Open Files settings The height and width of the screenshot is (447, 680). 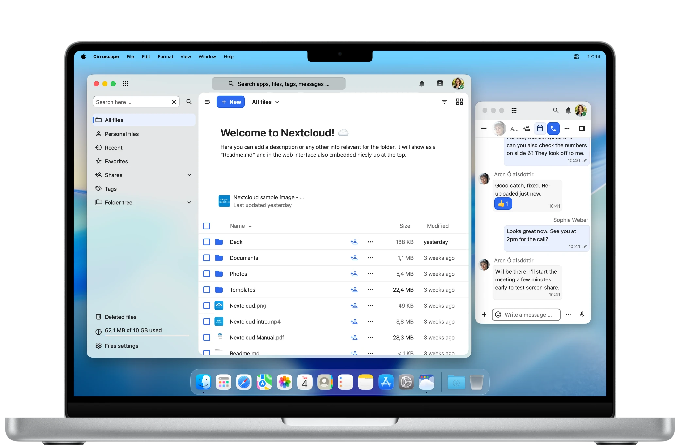pyautogui.click(x=144, y=346)
